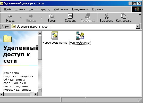Click the info pane scroll left arrow
This screenshot has width=143, height=103.
(x=2, y=94)
